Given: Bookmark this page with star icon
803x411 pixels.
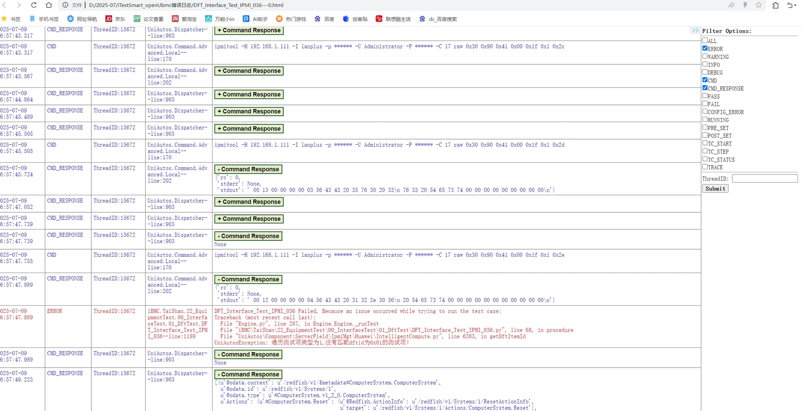Looking at the screenshot, I should [x=759, y=5].
